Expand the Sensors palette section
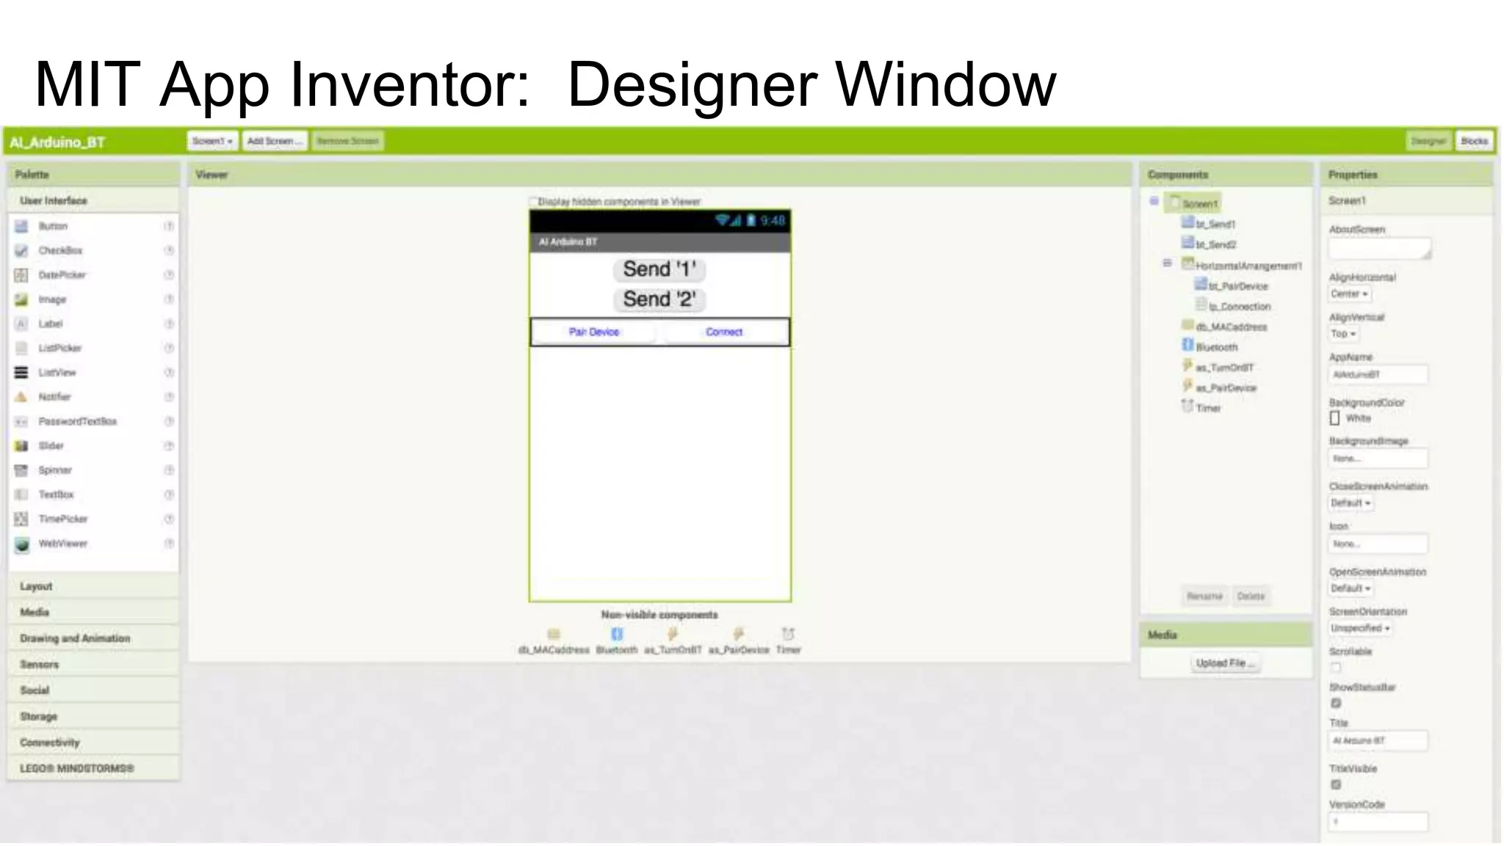The width and height of the screenshot is (1504, 846). [93, 664]
